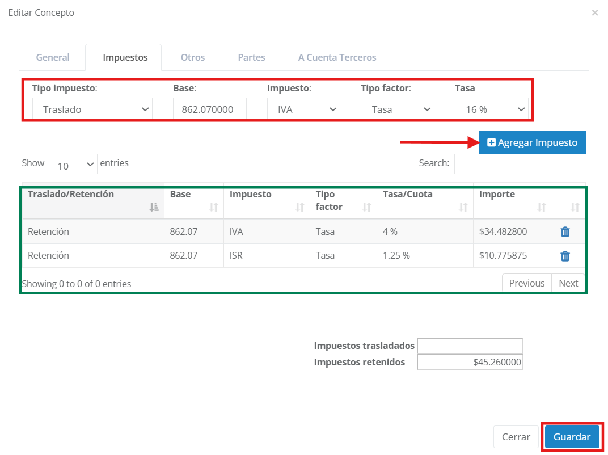
Task: Switch to the General tab
Action: pyautogui.click(x=53, y=57)
